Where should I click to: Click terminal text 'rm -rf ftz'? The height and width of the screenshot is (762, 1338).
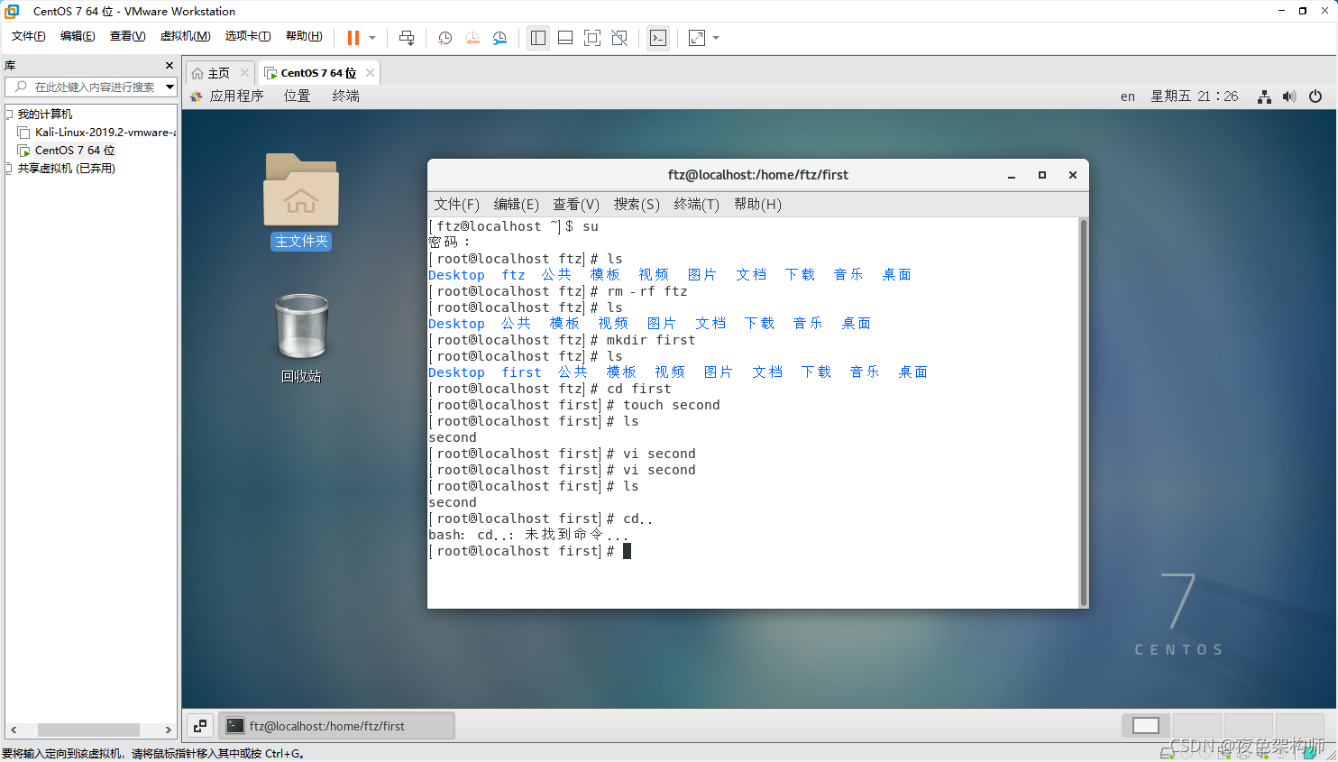[x=646, y=291]
